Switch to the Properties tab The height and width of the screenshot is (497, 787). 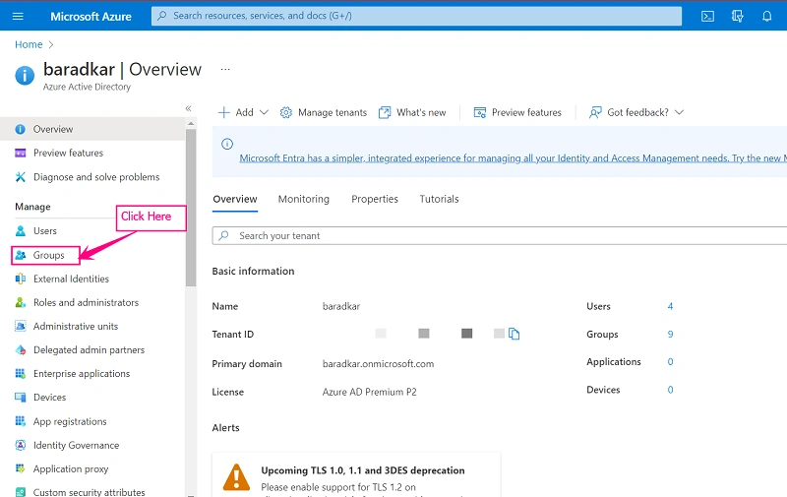click(375, 200)
